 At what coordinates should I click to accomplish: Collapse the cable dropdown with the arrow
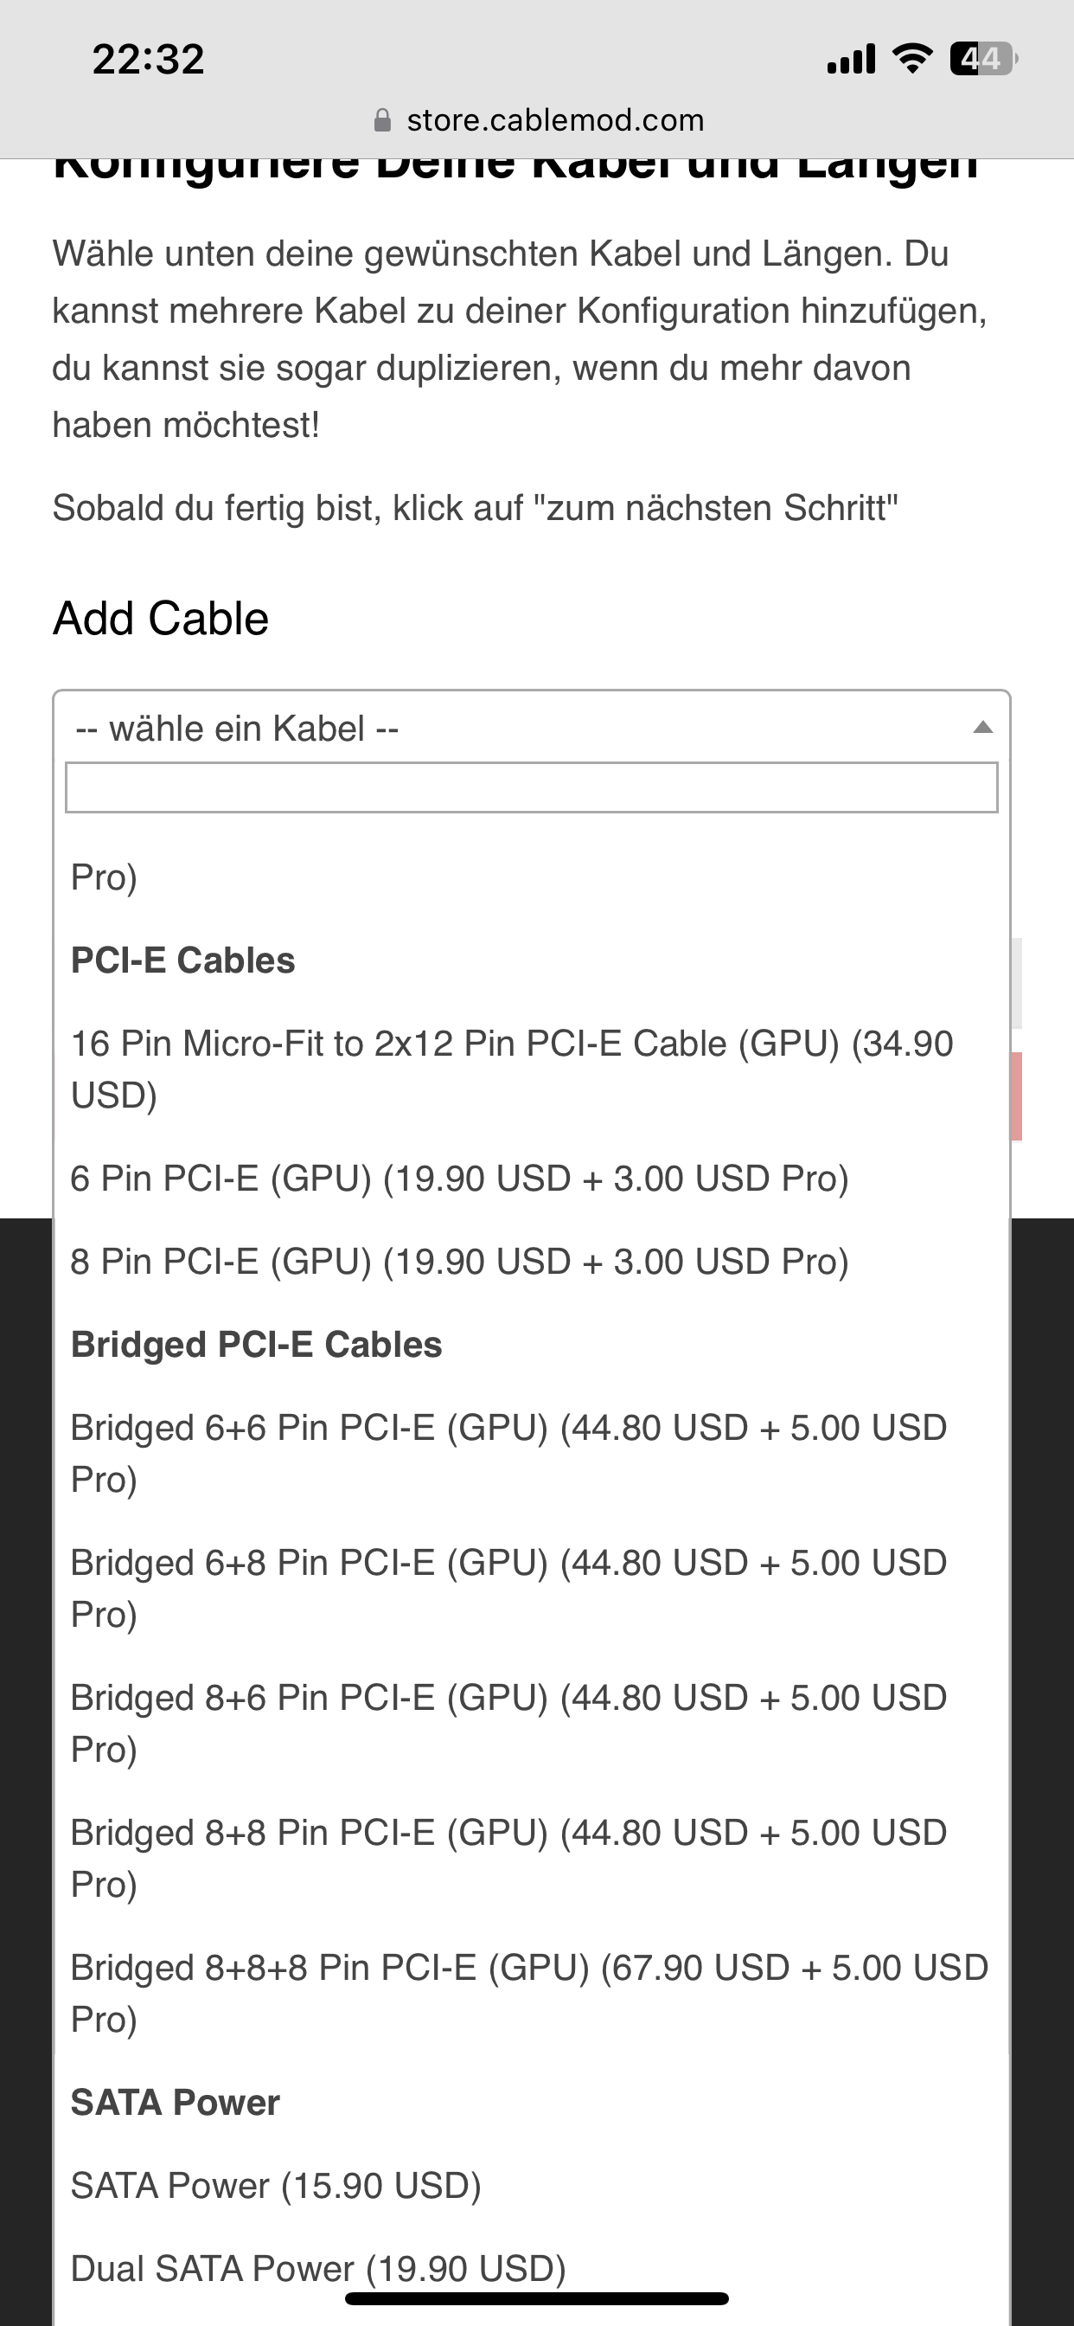tap(983, 728)
